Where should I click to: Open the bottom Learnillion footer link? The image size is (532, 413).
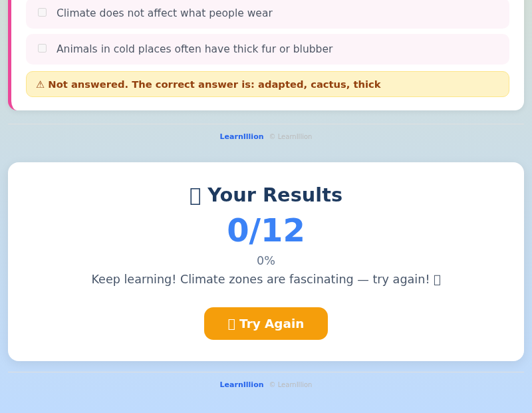coord(241,384)
